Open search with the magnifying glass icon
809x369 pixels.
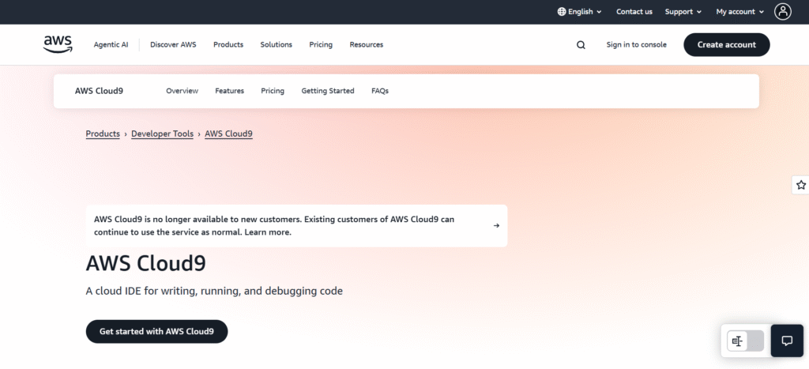click(x=581, y=45)
